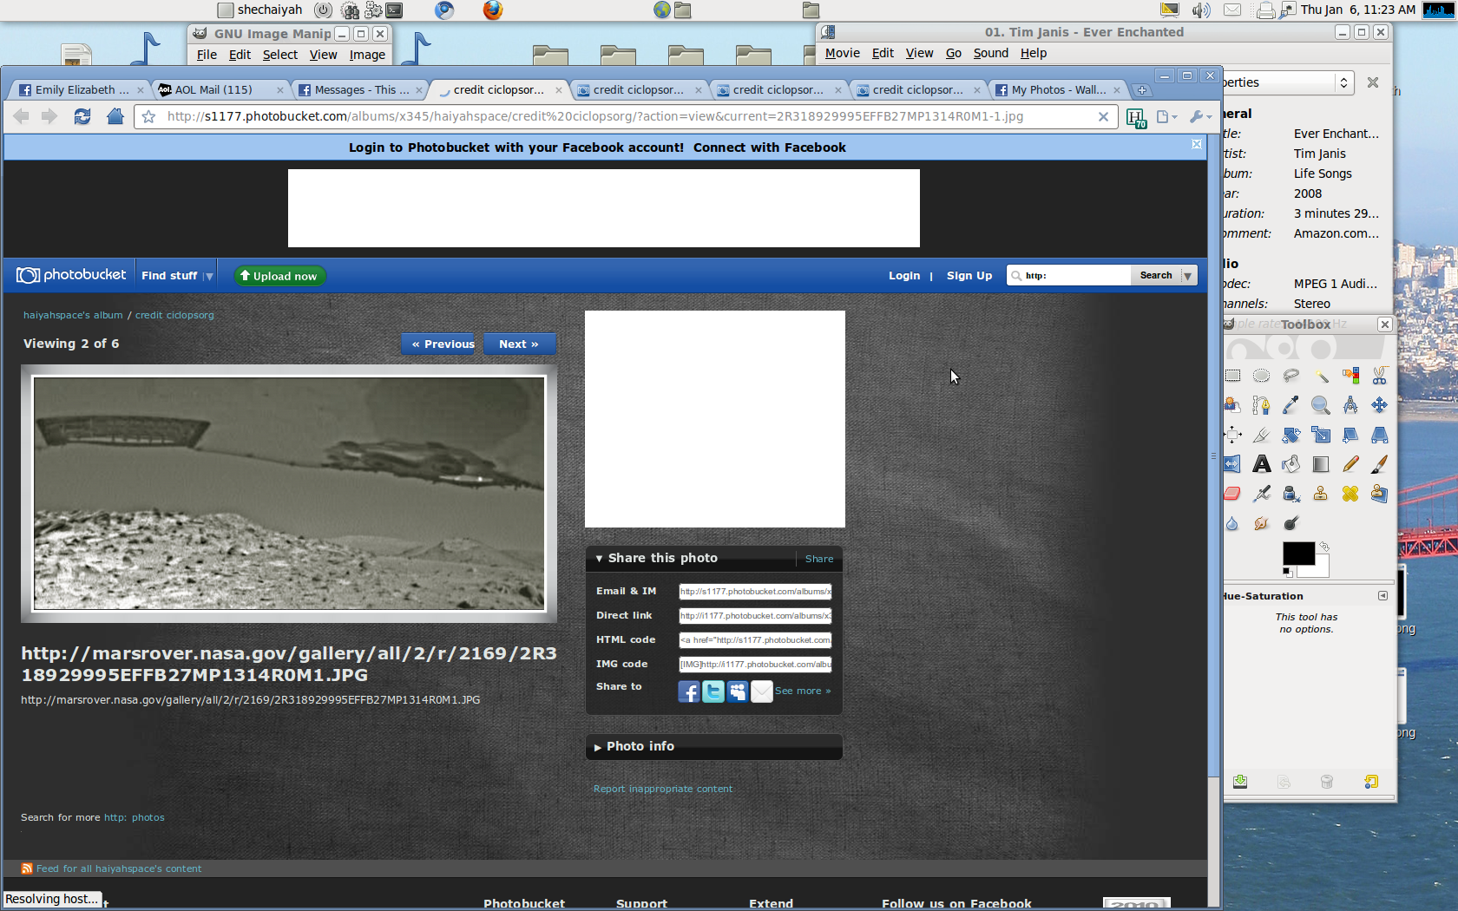Select the Color Picker eyedropper tool

point(1291,405)
